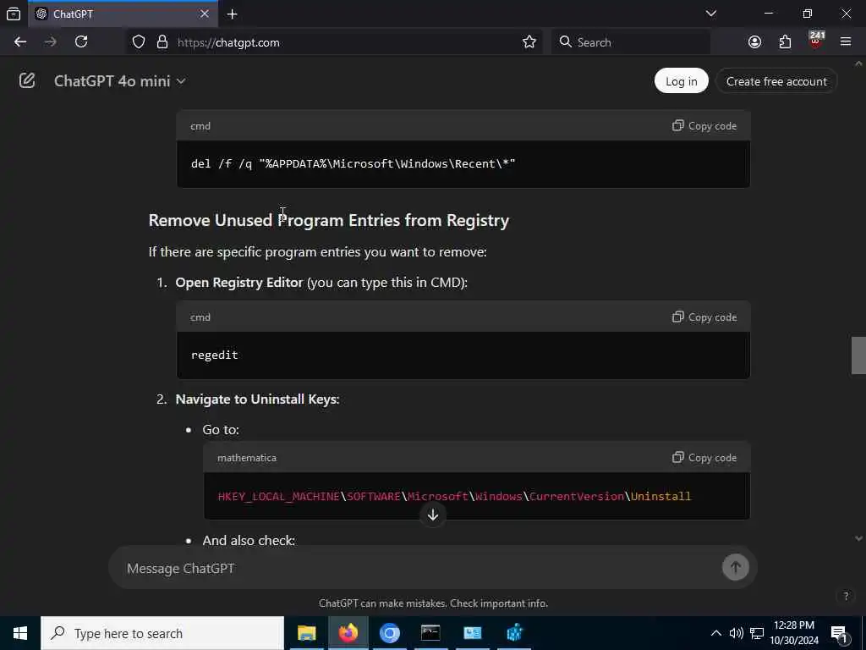This screenshot has width=866, height=650.
Task: Bookmark this page with star icon
Action: pyautogui.click(x=529, y=42)
